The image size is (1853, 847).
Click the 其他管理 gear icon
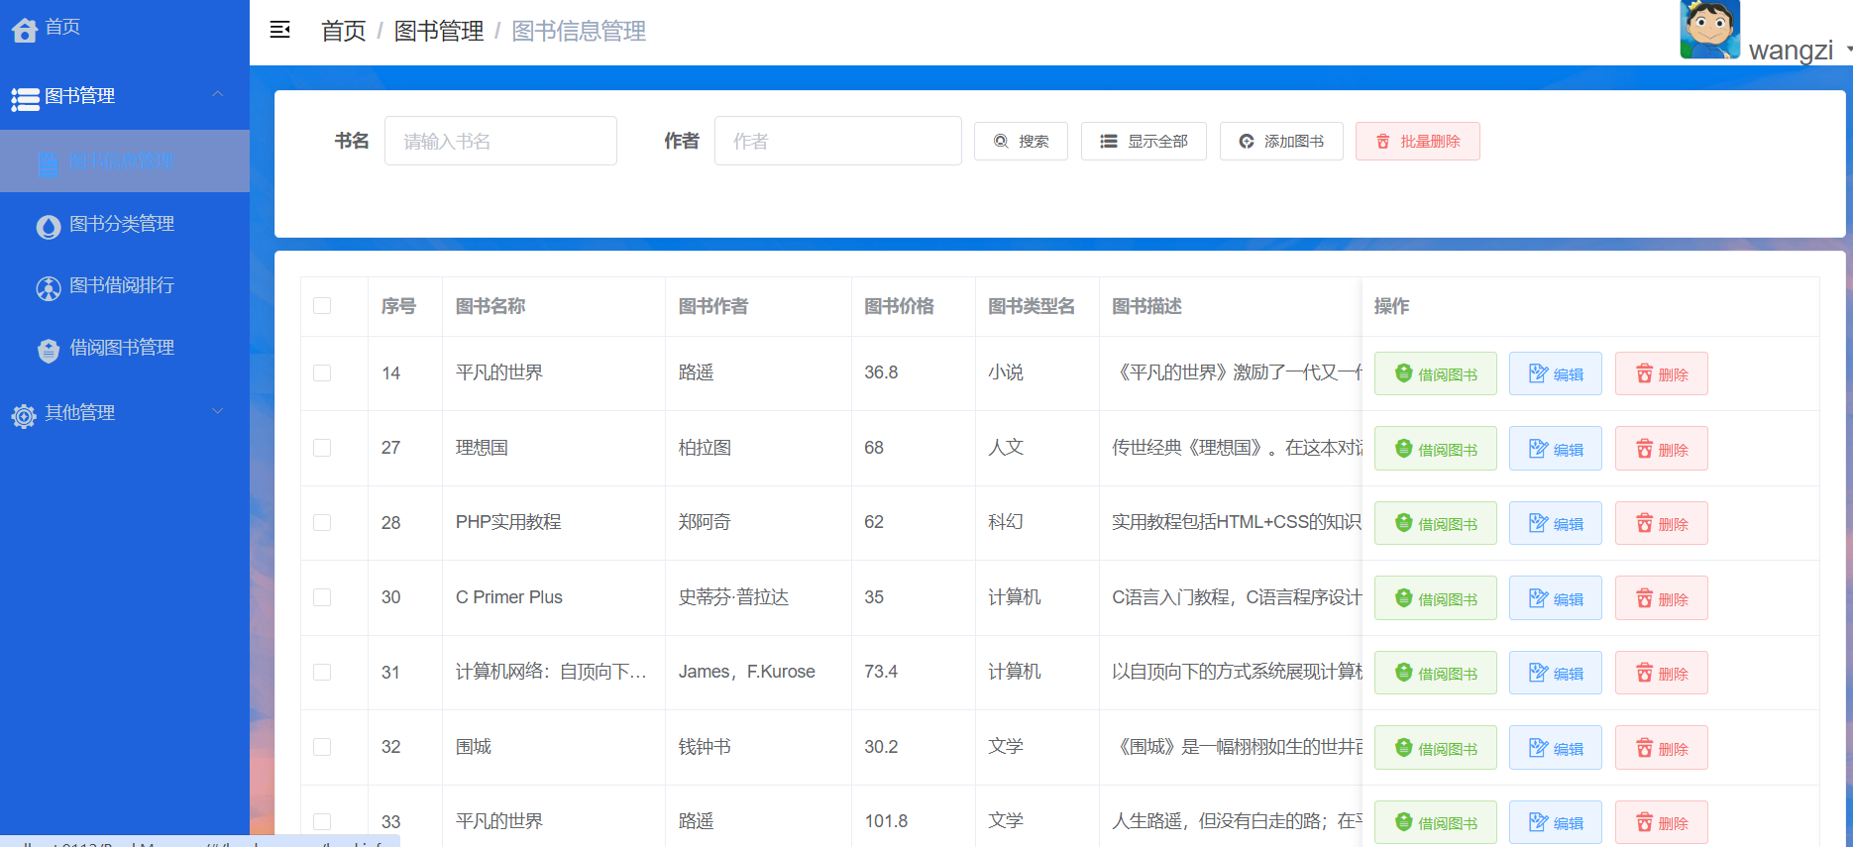pos(24,416)
